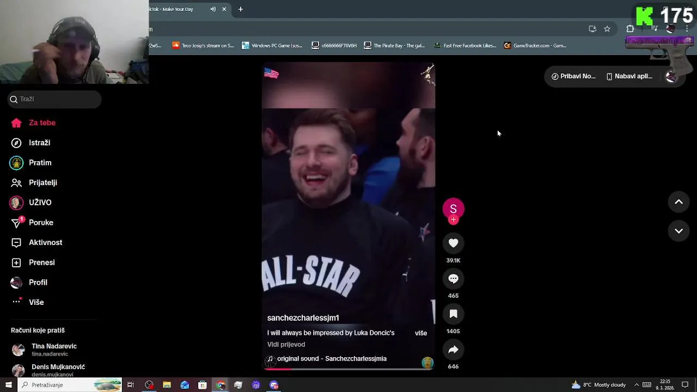The height and width of the screenshot is (392, 697).
Task: Click the Pretraživanje taskbar search box
Action: [69, 385]
